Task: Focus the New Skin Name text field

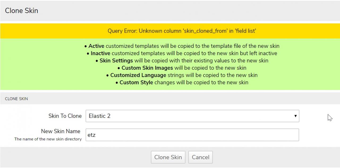Action: (x=192, y=135)
